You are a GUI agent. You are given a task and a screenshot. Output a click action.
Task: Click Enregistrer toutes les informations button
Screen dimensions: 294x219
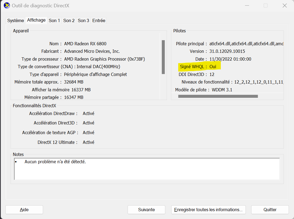coord(208,210)
